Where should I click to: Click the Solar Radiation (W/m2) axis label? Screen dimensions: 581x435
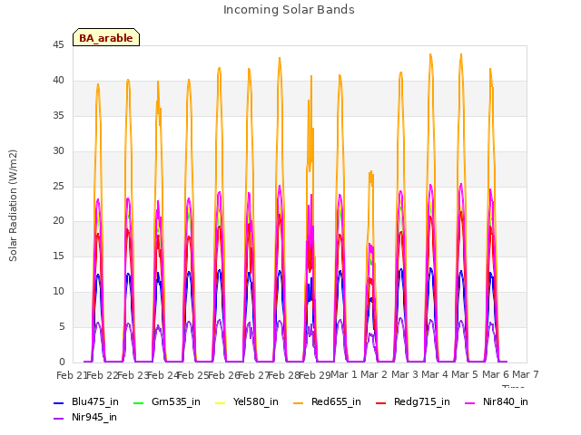click(x=13, y=206)
